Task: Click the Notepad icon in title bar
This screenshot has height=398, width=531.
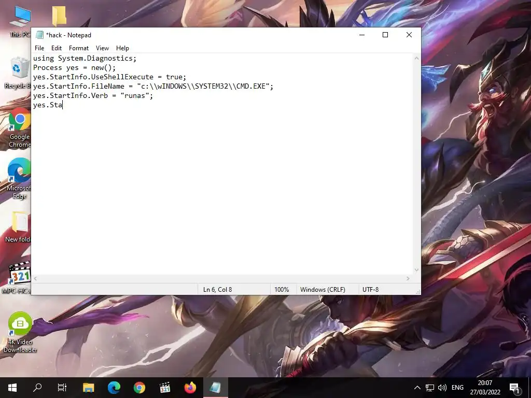Action: click(x=39, y=35)
